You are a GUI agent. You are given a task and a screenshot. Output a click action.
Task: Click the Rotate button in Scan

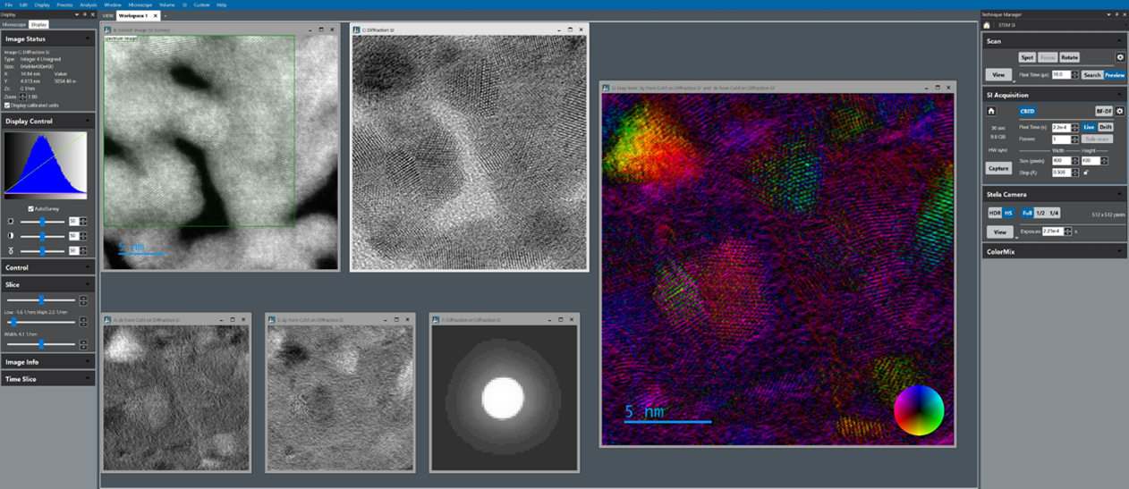pyautogui.click(x=1069, y=57)
